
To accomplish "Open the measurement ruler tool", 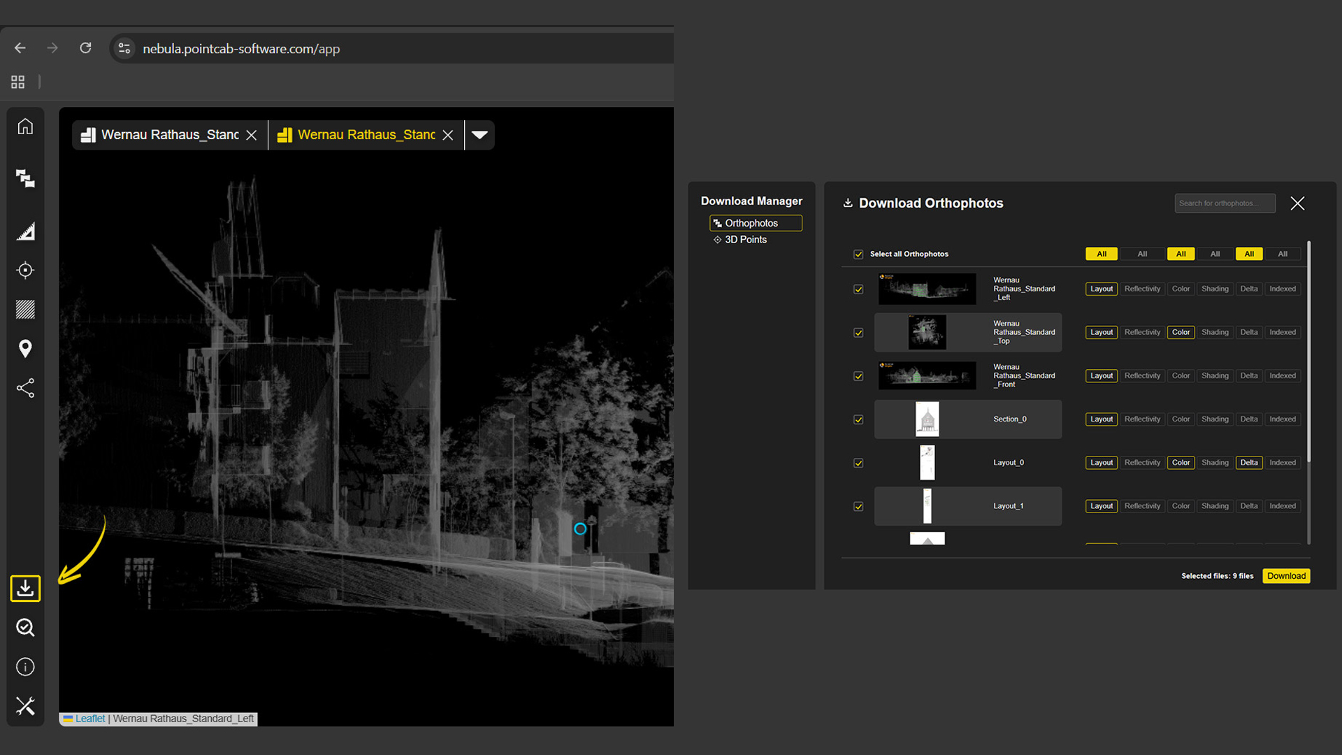I will (25, 231).
